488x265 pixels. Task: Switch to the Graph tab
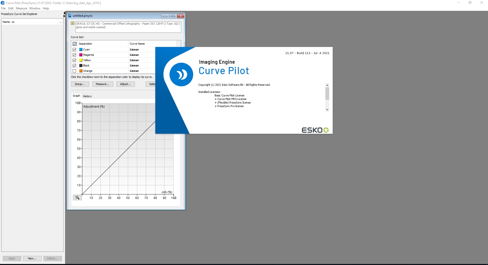coord(76,96)
